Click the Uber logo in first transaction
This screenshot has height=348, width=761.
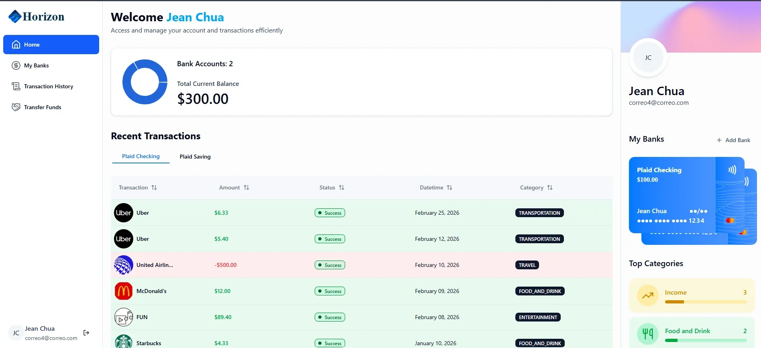click(x=124, y=213)
